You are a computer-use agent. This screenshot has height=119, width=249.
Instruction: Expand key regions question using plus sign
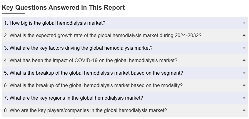click(x=244, y=98)
